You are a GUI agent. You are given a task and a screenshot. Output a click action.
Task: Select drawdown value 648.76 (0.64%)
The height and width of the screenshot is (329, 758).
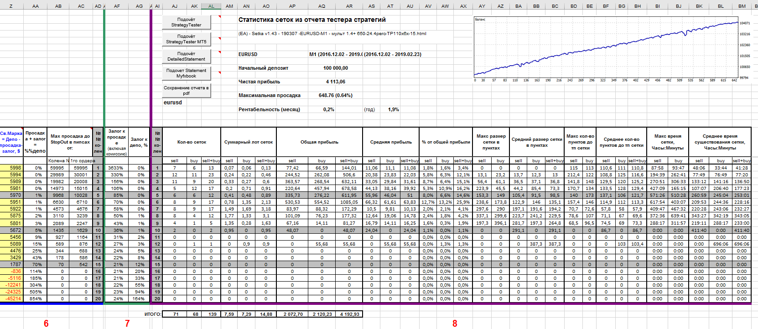coord(336,95)
